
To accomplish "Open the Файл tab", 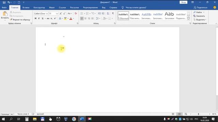I will coord(4,7).
